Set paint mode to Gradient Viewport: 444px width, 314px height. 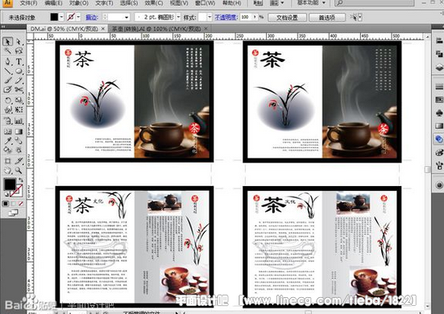[x=14, y=204]
